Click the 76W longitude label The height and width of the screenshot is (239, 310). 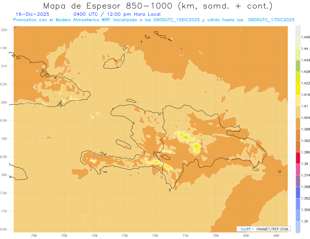pos(34,235)
